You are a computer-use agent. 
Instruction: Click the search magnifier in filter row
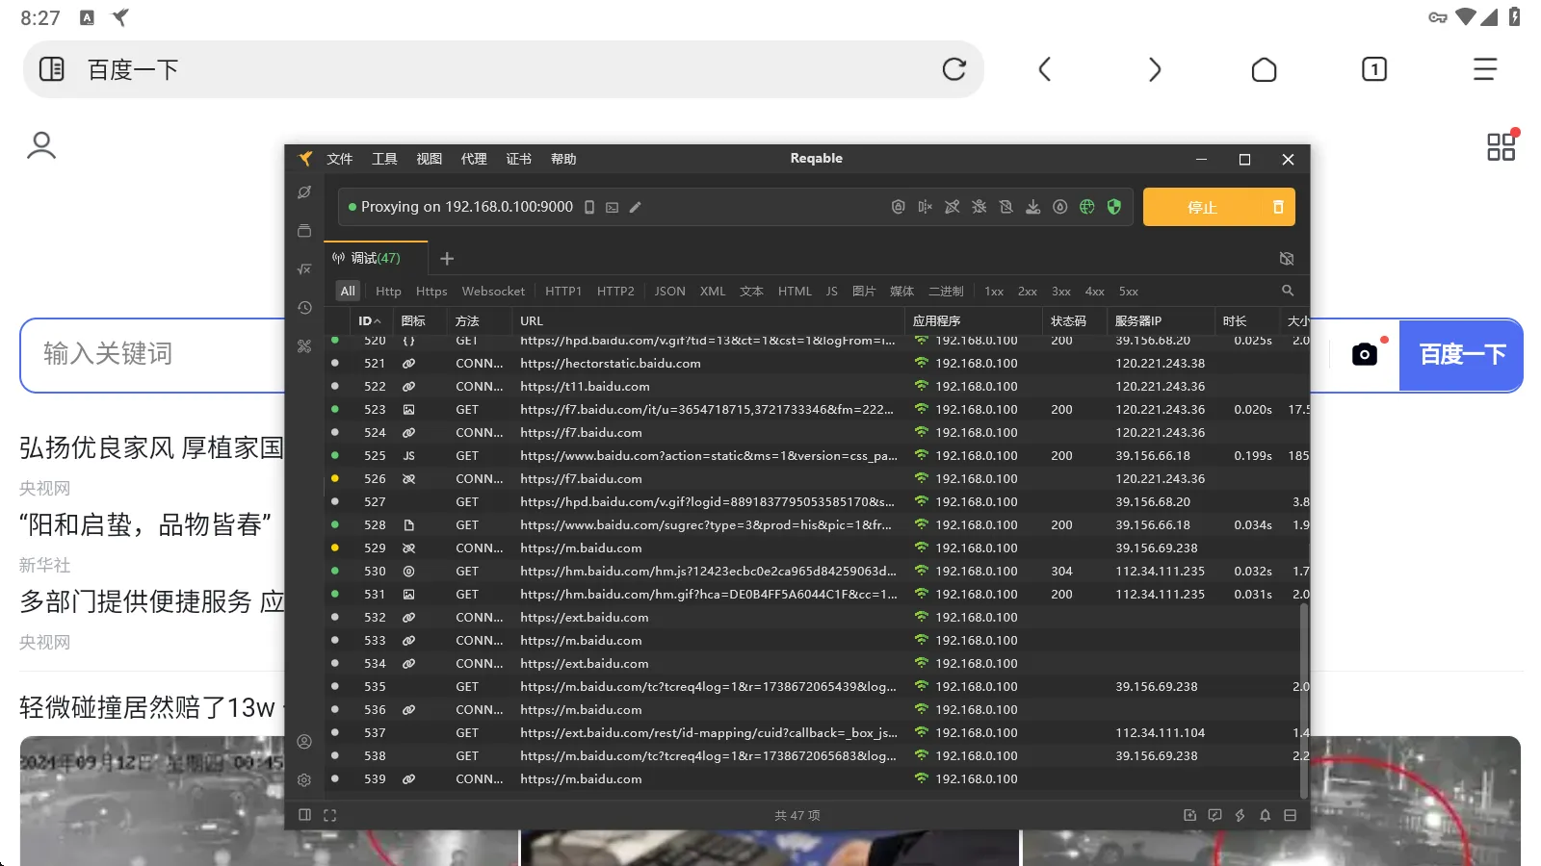1288,291
